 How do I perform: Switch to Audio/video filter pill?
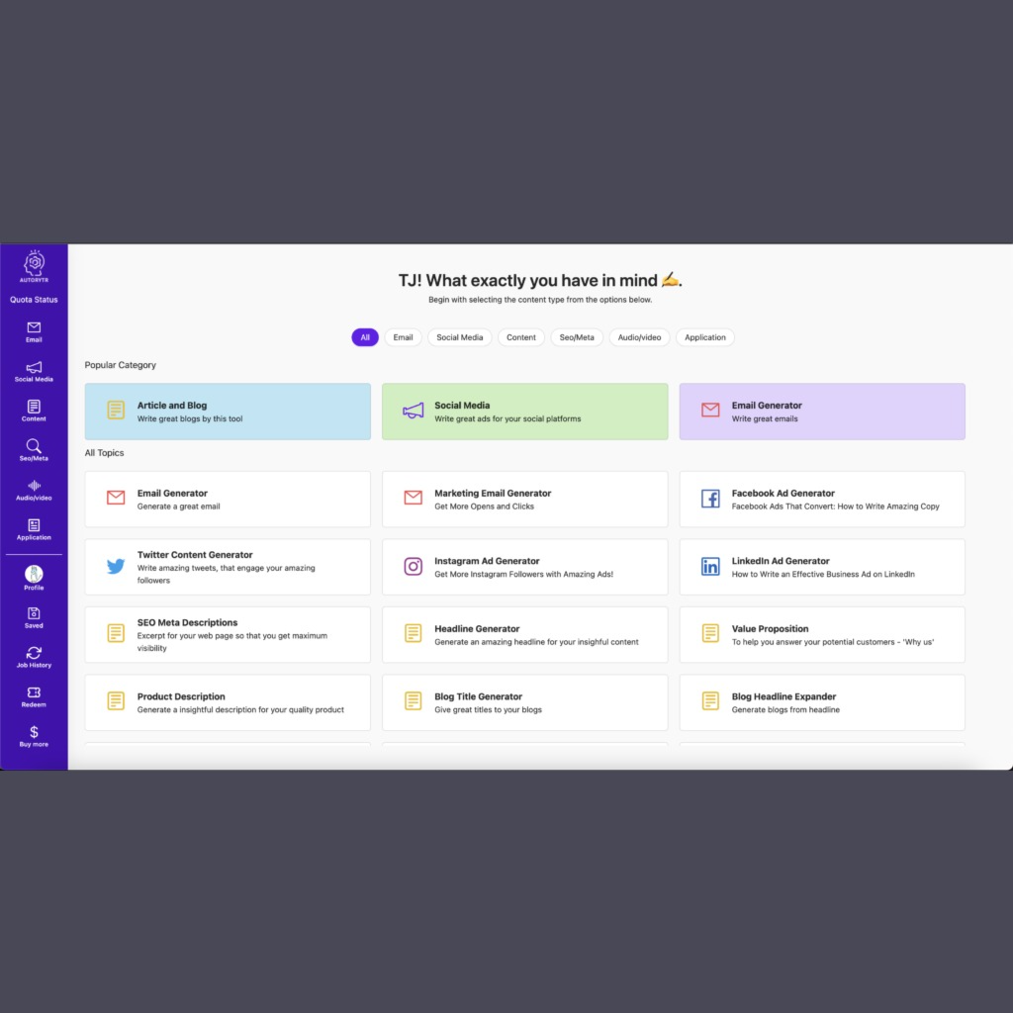[639, 337]
